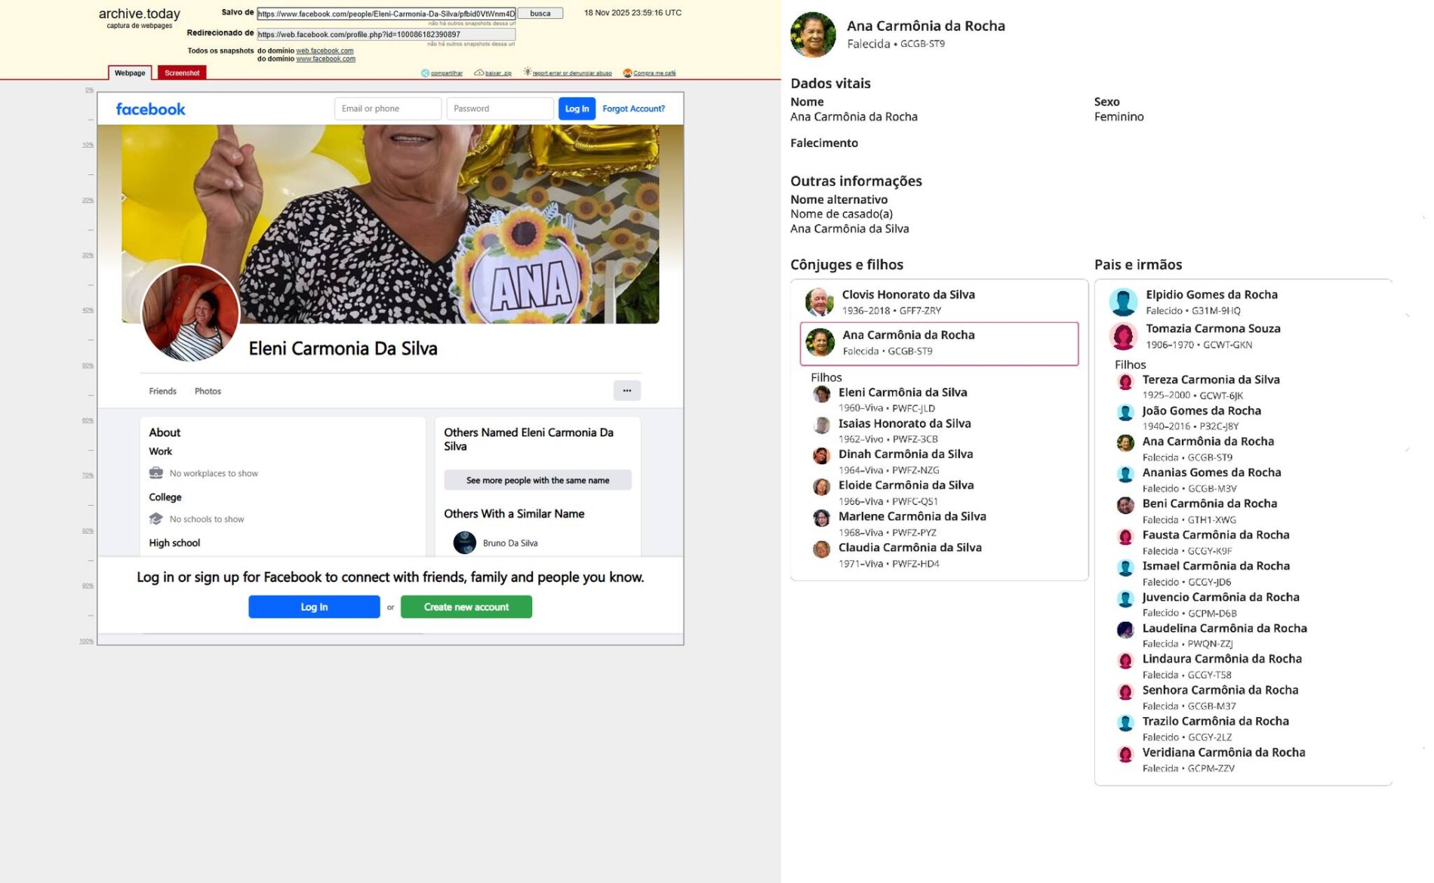Open the Photos tab on profile

coord(208,391)
